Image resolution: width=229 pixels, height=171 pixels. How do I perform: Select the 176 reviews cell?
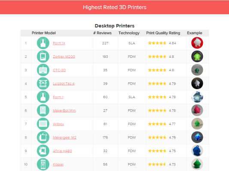pyautogui.click(x=105, y=138)
